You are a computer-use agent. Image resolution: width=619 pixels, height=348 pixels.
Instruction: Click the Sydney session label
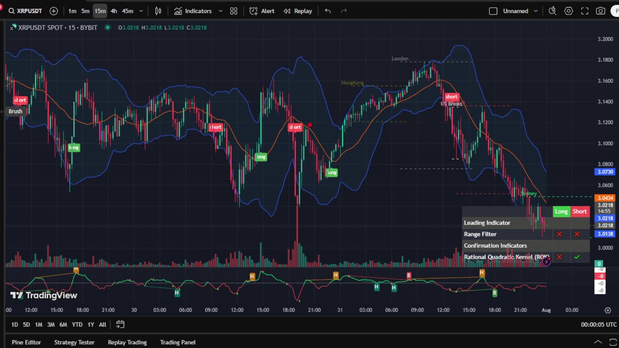[x=529, y=193]
